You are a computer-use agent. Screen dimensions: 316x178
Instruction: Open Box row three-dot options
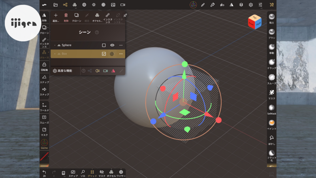coord(121,54)
